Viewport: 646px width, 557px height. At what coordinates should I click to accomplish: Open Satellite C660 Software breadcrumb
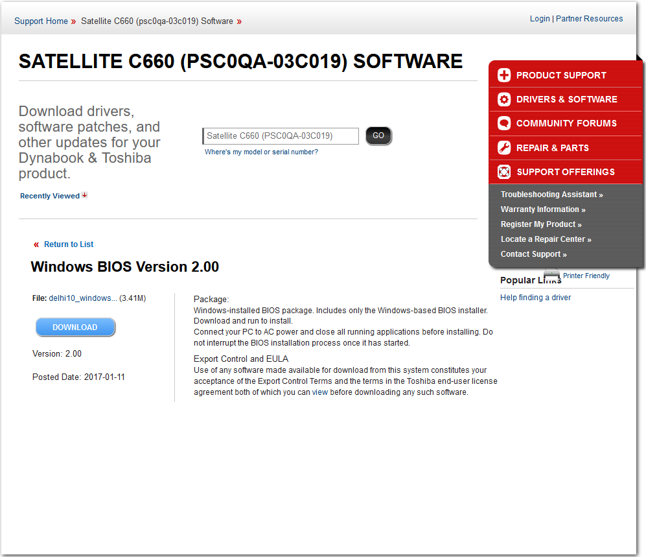point(157,21)
